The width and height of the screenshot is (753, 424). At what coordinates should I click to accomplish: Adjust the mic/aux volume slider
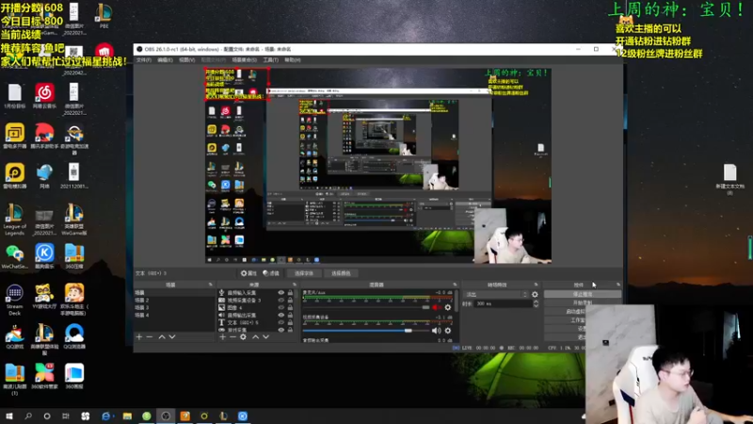coord(366,307)
